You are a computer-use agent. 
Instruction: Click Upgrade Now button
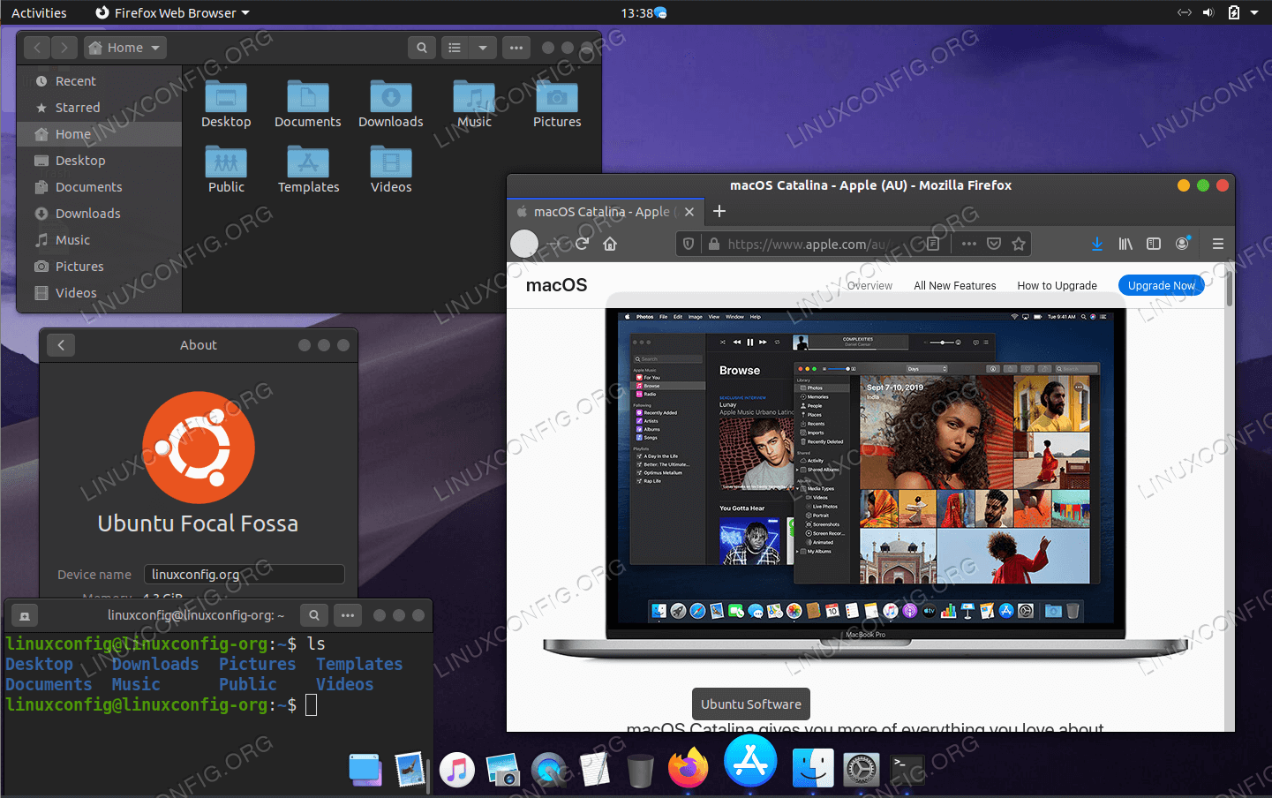pyautogui.click(x=1162, y=285)
